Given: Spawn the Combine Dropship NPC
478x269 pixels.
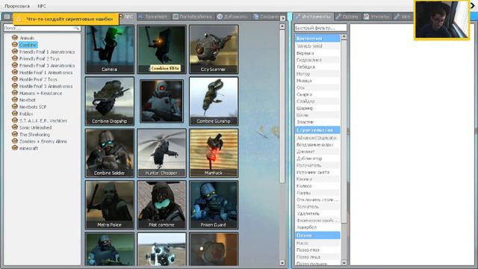Looking at the screenshot, I should click(110, 102).
